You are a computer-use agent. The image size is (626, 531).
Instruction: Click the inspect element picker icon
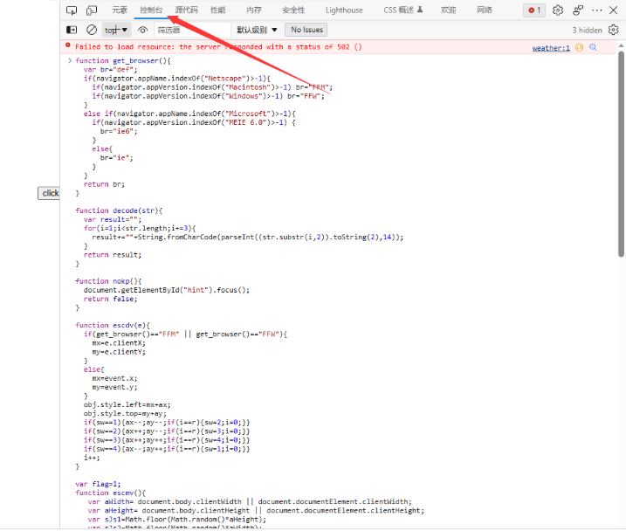tap(72, 10)
